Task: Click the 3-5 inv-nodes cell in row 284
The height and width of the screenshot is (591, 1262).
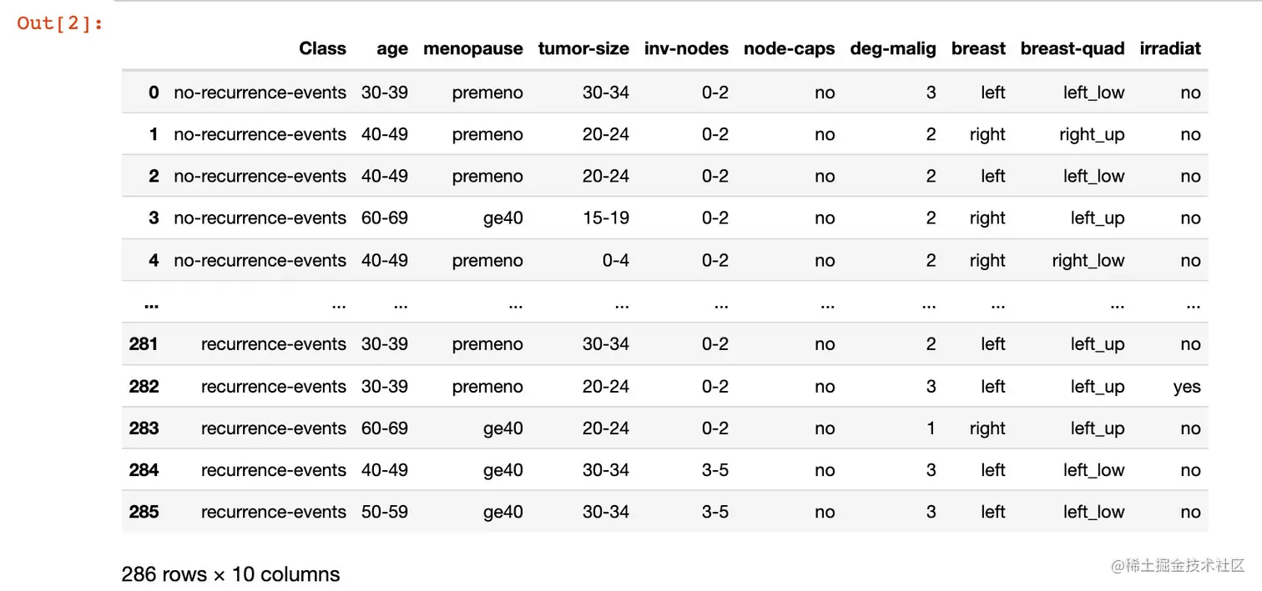Action: click(714, 470)
